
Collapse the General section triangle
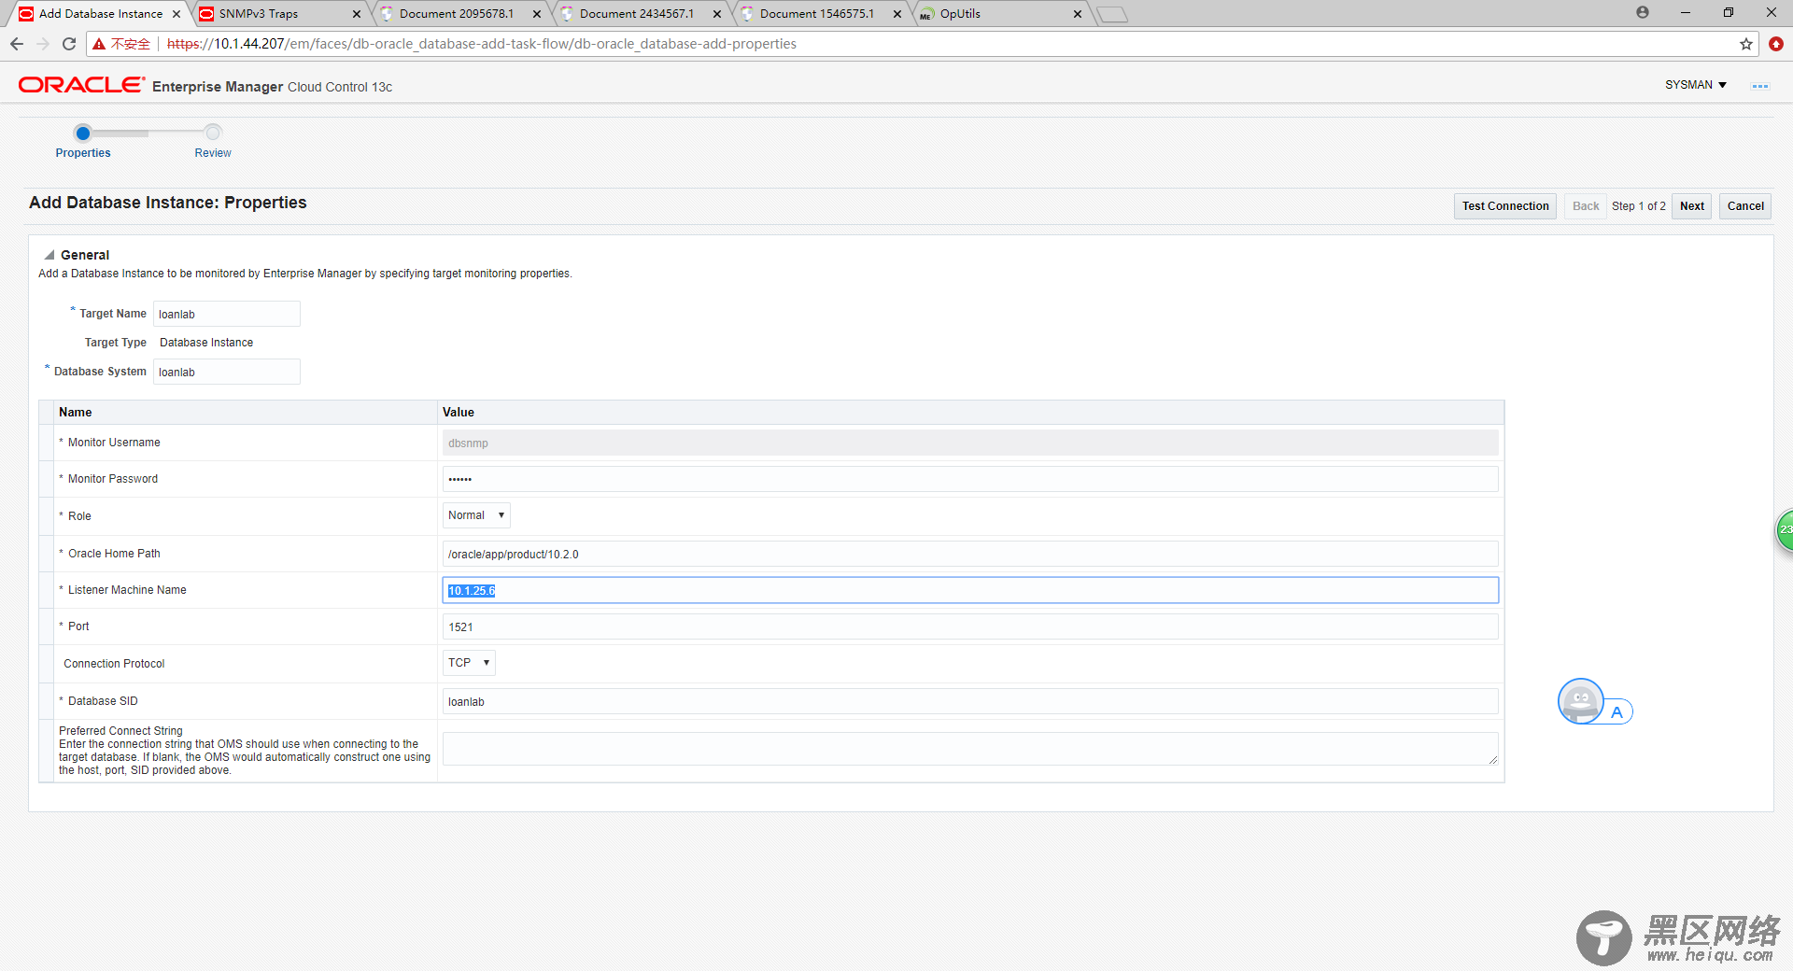tap(49, 255)
